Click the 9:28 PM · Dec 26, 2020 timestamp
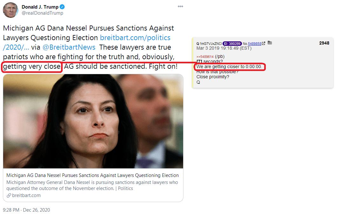 point(26,210)
